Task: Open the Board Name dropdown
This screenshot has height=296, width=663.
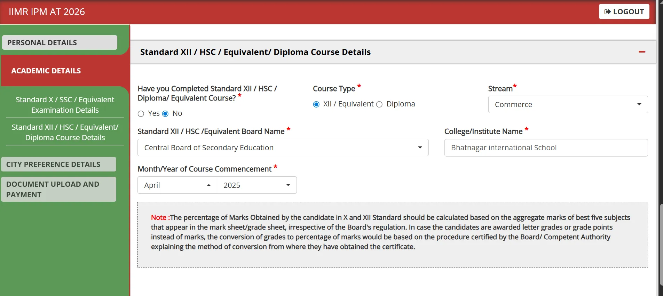Action: [x=283, y=147]
